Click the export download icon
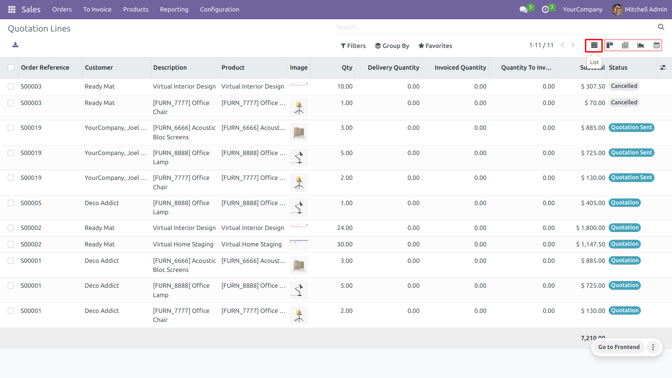 15,45
